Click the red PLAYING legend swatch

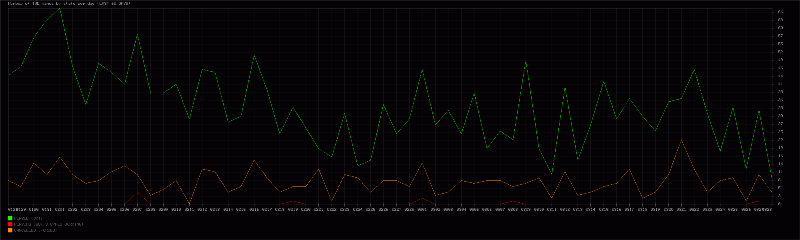(x=10, y=224)
